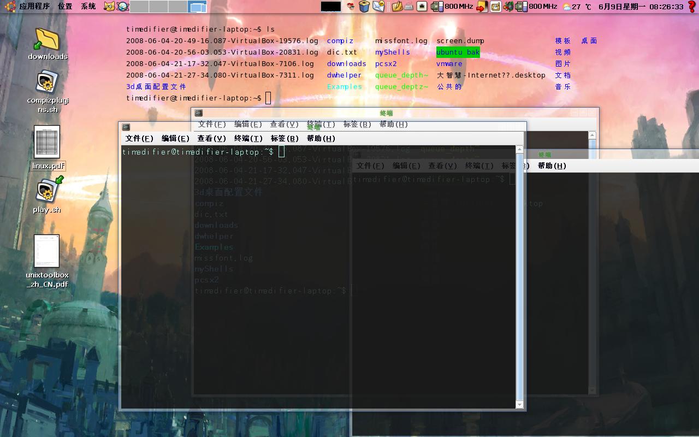Click the small cartoon character tray icon
This screenshot has height=437, width=699.
[x=350, y=7]
